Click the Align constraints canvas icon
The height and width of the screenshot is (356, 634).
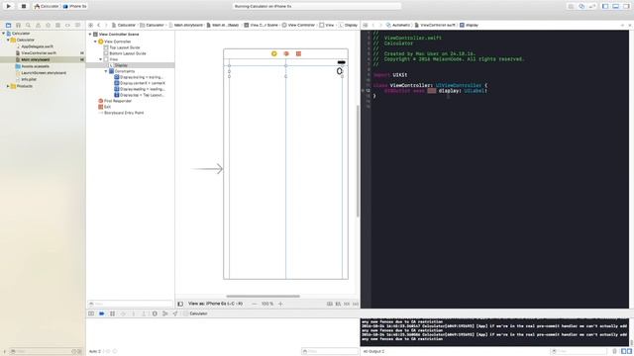(338, 304)
